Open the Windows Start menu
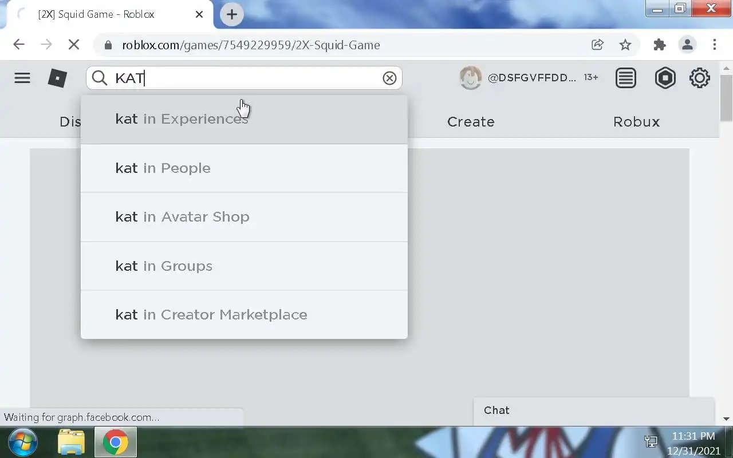 point(23,442)
